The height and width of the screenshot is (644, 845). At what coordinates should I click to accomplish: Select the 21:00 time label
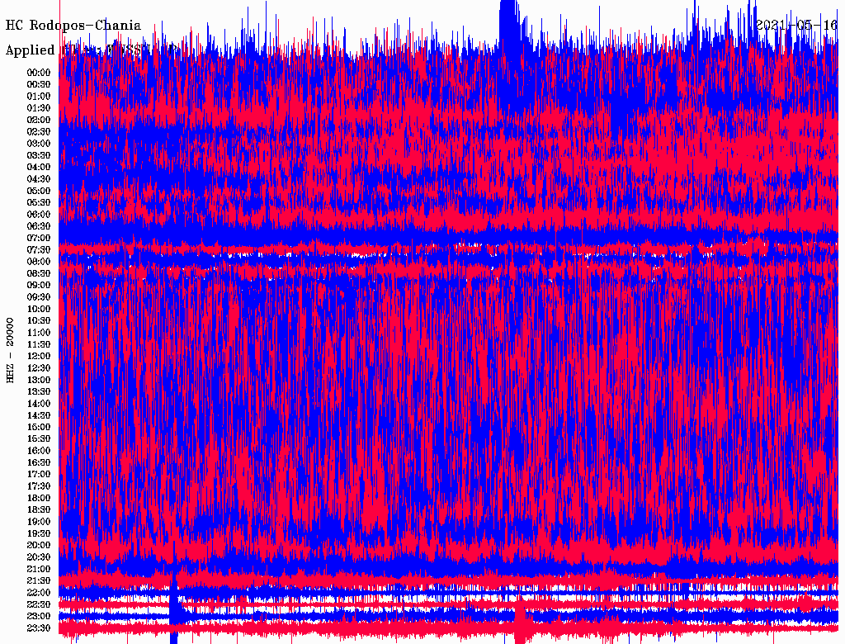click(x=39, y=569)
